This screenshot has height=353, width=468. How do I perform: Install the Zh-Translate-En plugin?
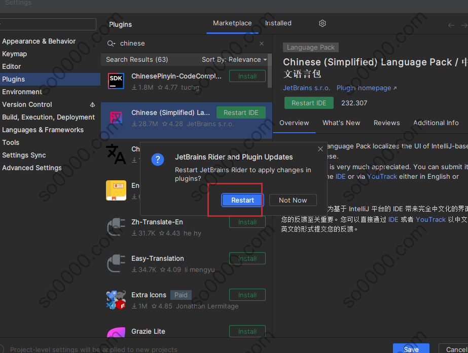click(247, 222)
